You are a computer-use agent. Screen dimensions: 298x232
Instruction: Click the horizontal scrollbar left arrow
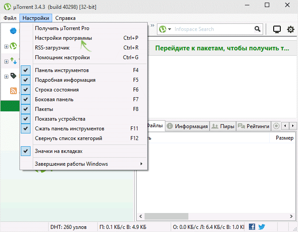(x=141, y=216)
